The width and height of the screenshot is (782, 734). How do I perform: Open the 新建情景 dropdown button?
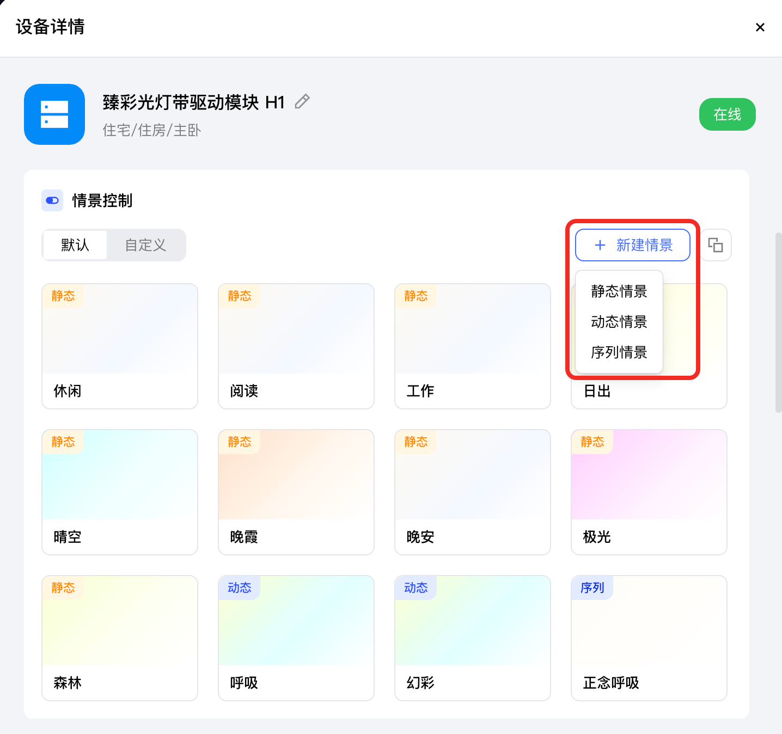(633, 245)
